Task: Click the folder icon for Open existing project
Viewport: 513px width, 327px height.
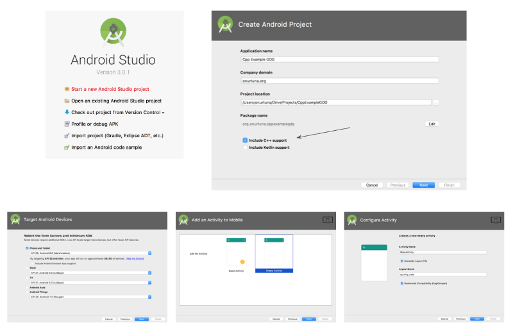Action: pyautogui.click(x=67, y=101)
